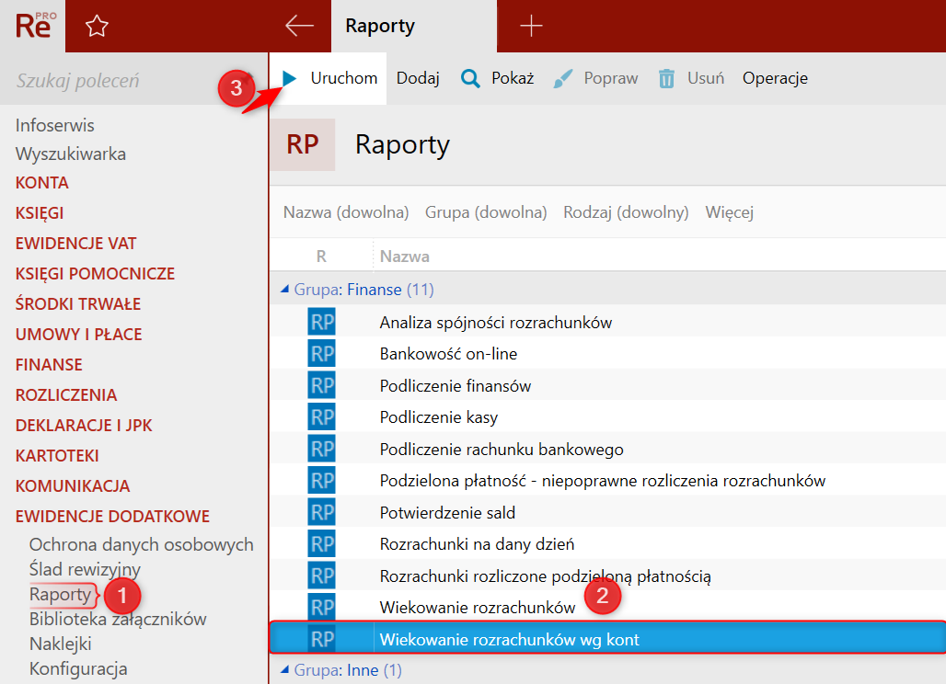946x684 pixels.
Task: Click the Uruchom play triangle icon
Action: click(289, 78)
